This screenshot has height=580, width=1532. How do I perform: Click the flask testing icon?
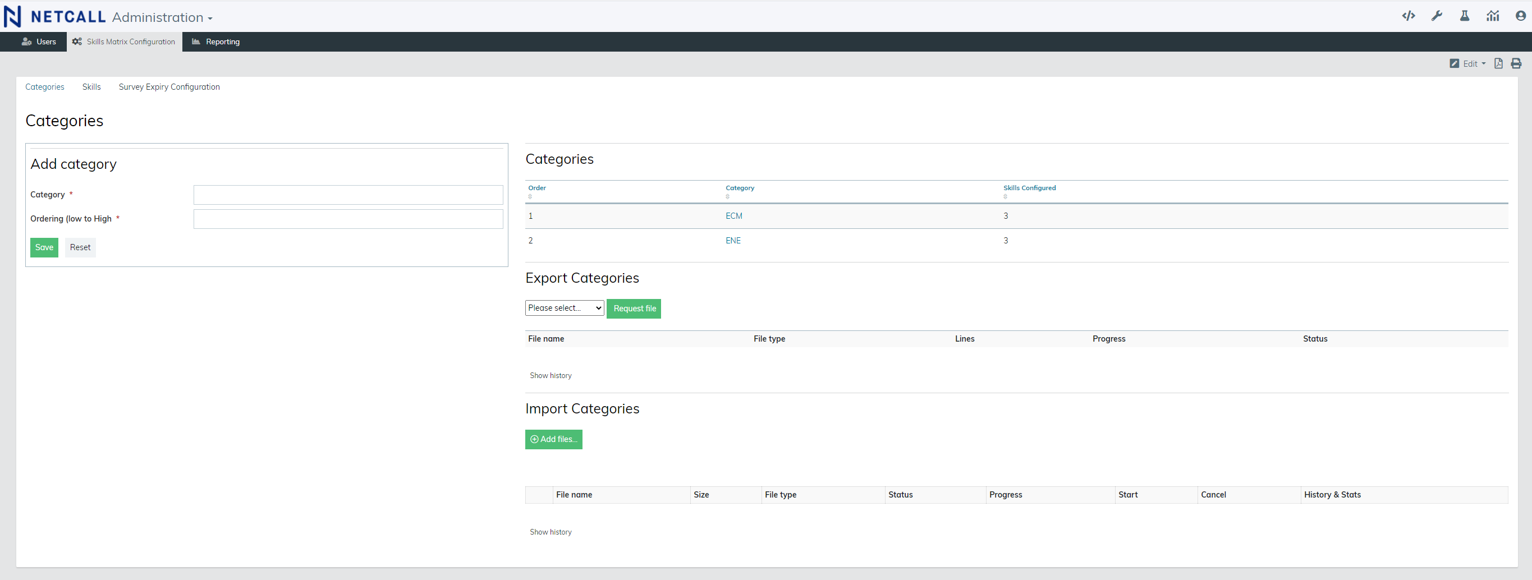click(1464, 16)
